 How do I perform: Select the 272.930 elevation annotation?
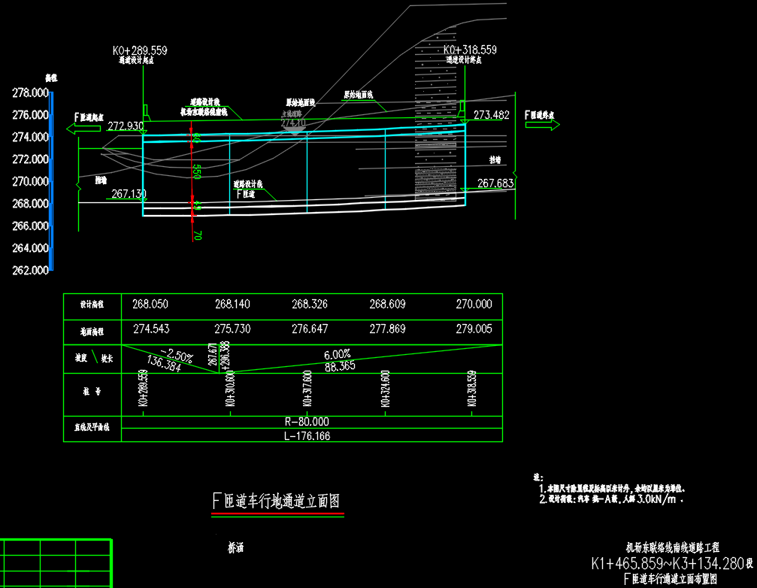pyautogui.click(x=125, y=126)
